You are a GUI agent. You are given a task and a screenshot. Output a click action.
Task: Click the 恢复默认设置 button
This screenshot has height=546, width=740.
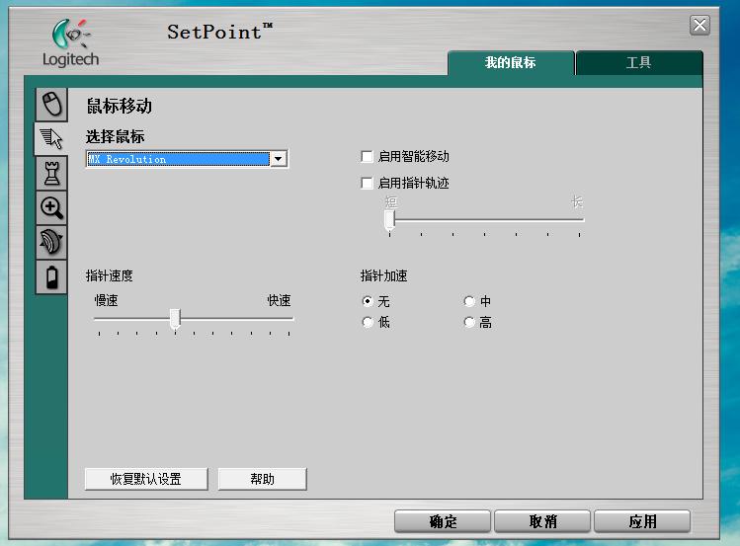tap(146, 479)
